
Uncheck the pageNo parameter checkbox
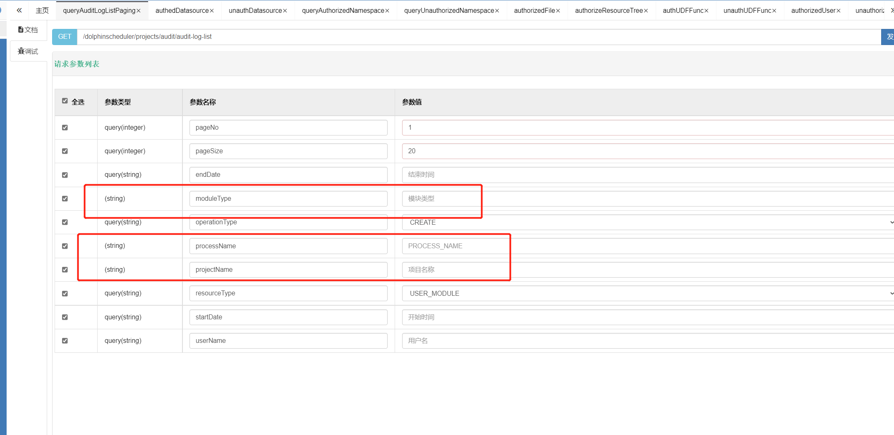tap(65, 128)
